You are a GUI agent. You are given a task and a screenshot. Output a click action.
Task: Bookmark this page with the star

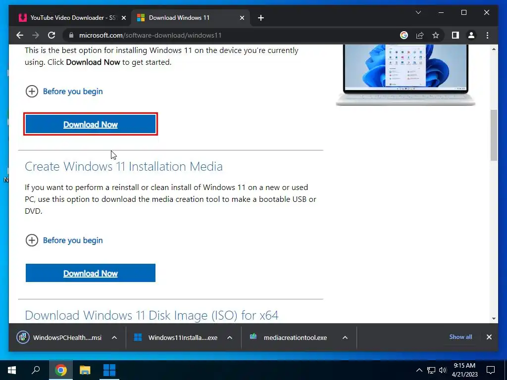tap(436, 35)
